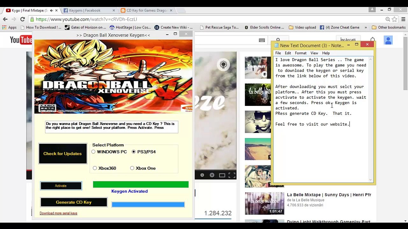Image resolution: width=408 pixels, height=229 pixels.
Task: Click the lightbulb icon on the video
Action: click(223, 65)
